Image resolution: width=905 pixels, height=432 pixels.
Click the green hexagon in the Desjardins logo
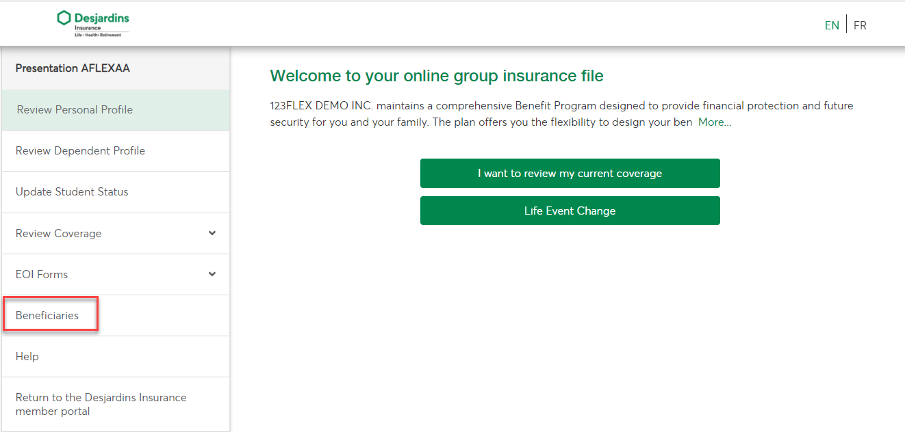tap(64, 18)
